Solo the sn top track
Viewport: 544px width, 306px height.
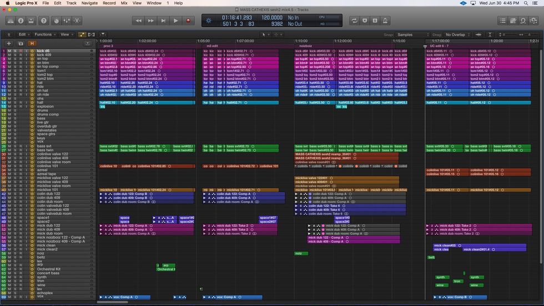(x=15, y=59)
